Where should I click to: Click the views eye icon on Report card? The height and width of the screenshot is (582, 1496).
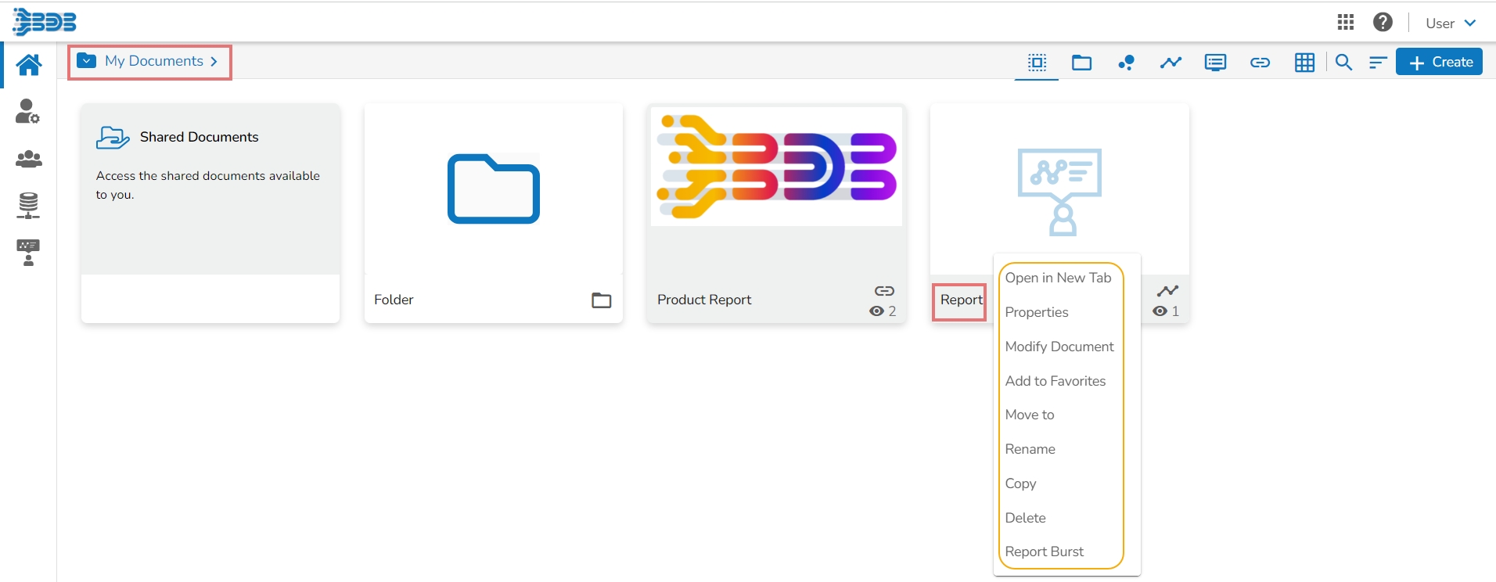[x=1160, y=311]
